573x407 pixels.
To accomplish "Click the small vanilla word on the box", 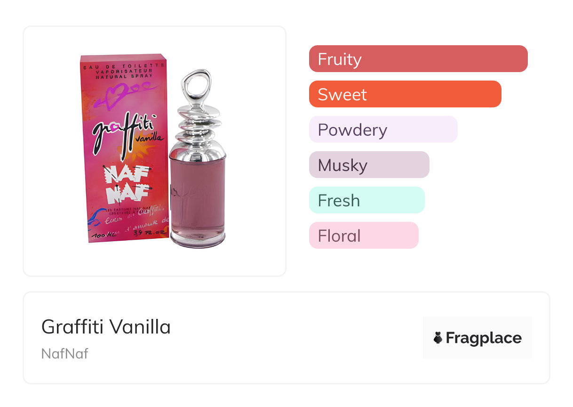I will [x=151, y=138].
